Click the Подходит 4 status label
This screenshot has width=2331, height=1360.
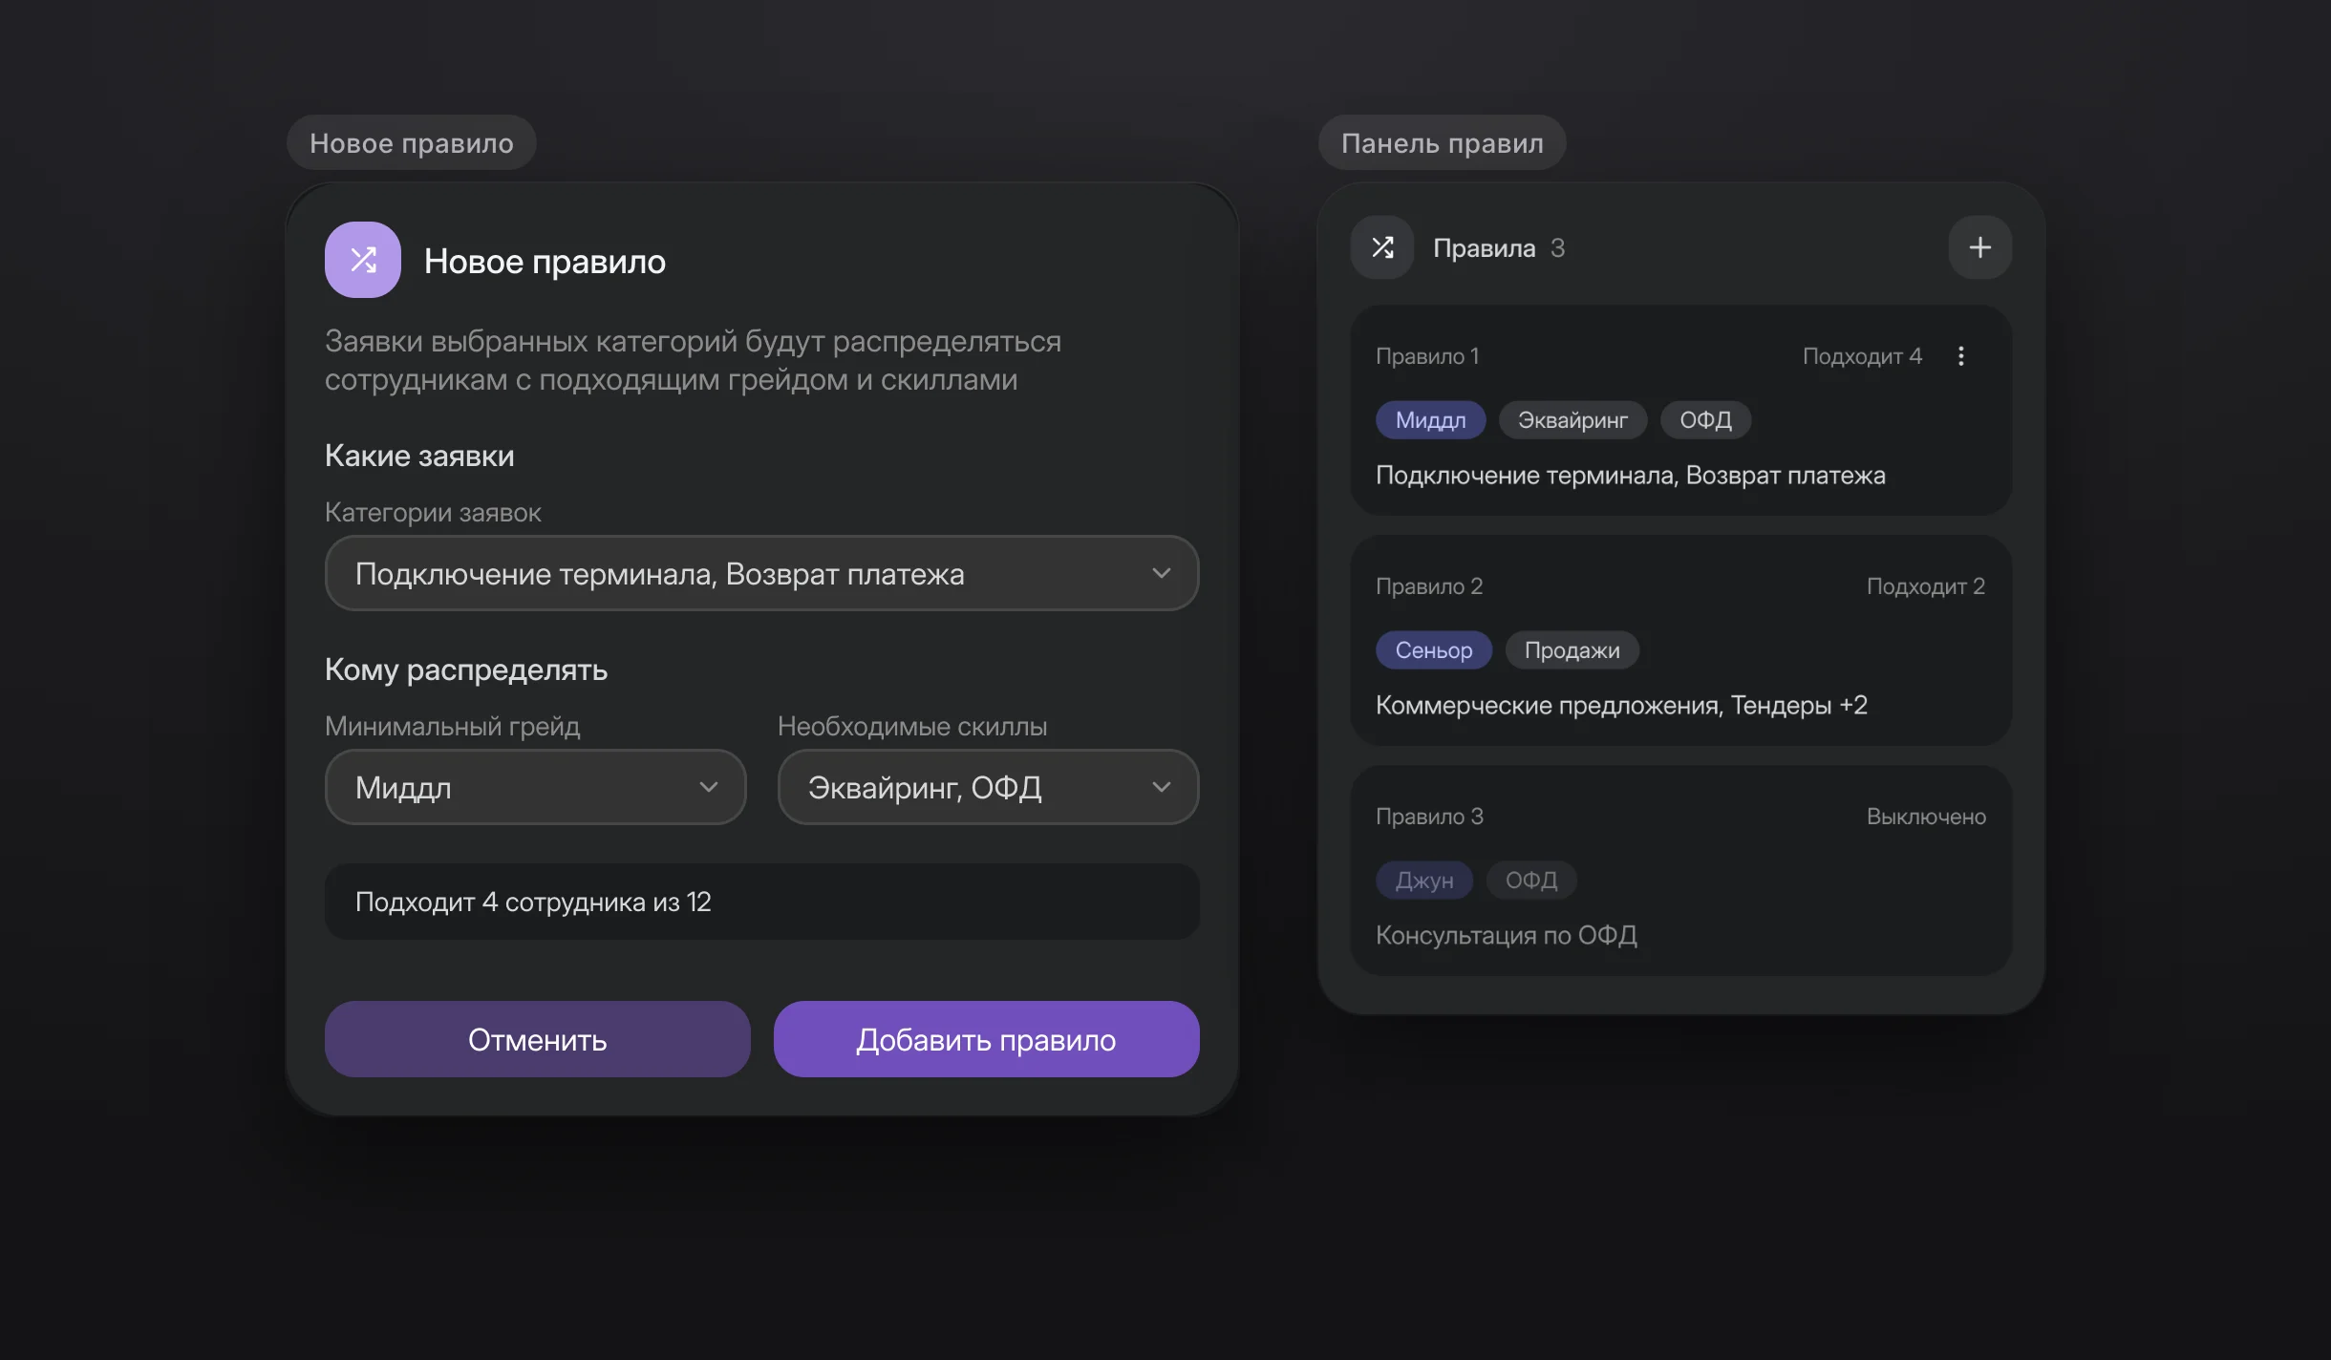pyautogui.click(x=1861, y=356)
